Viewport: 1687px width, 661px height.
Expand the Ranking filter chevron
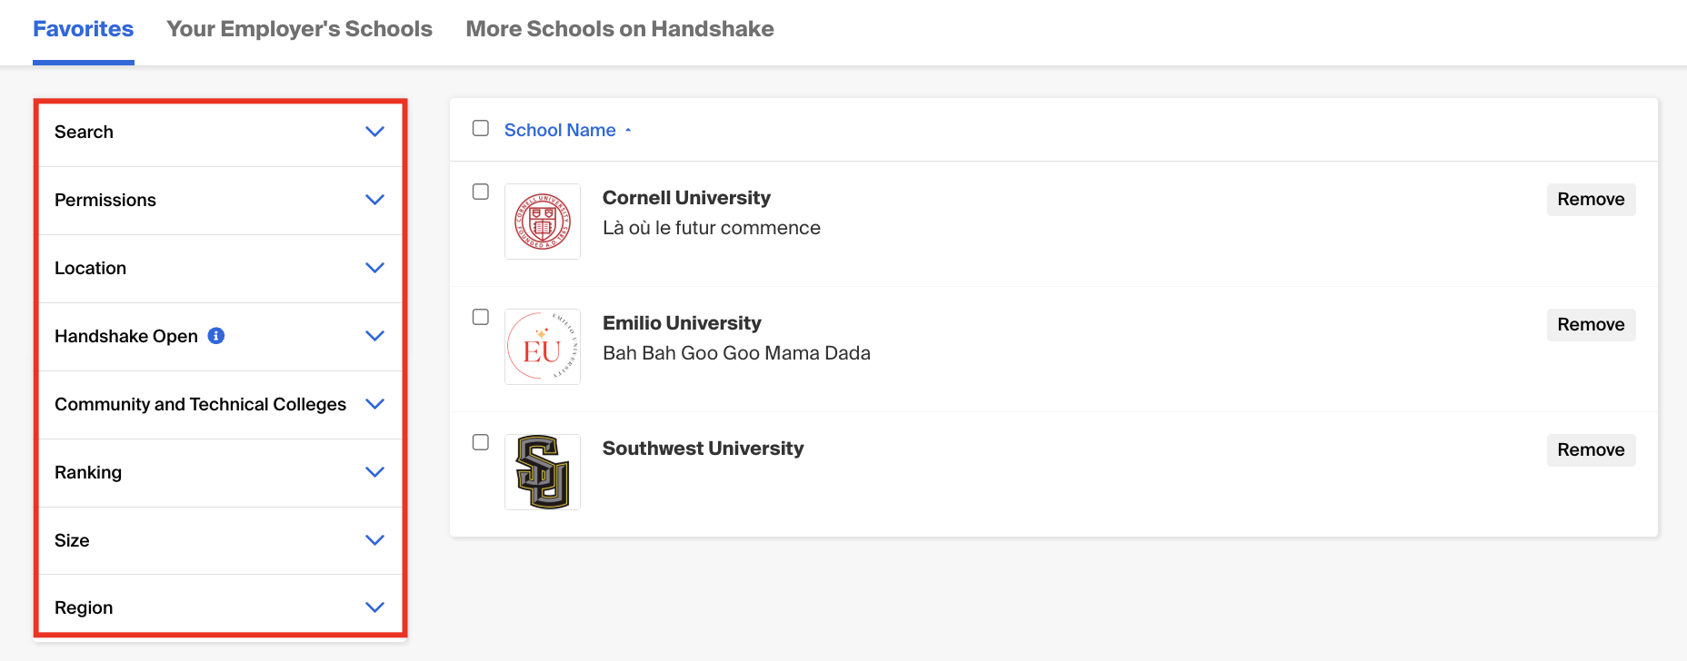(x=374, y=472)
